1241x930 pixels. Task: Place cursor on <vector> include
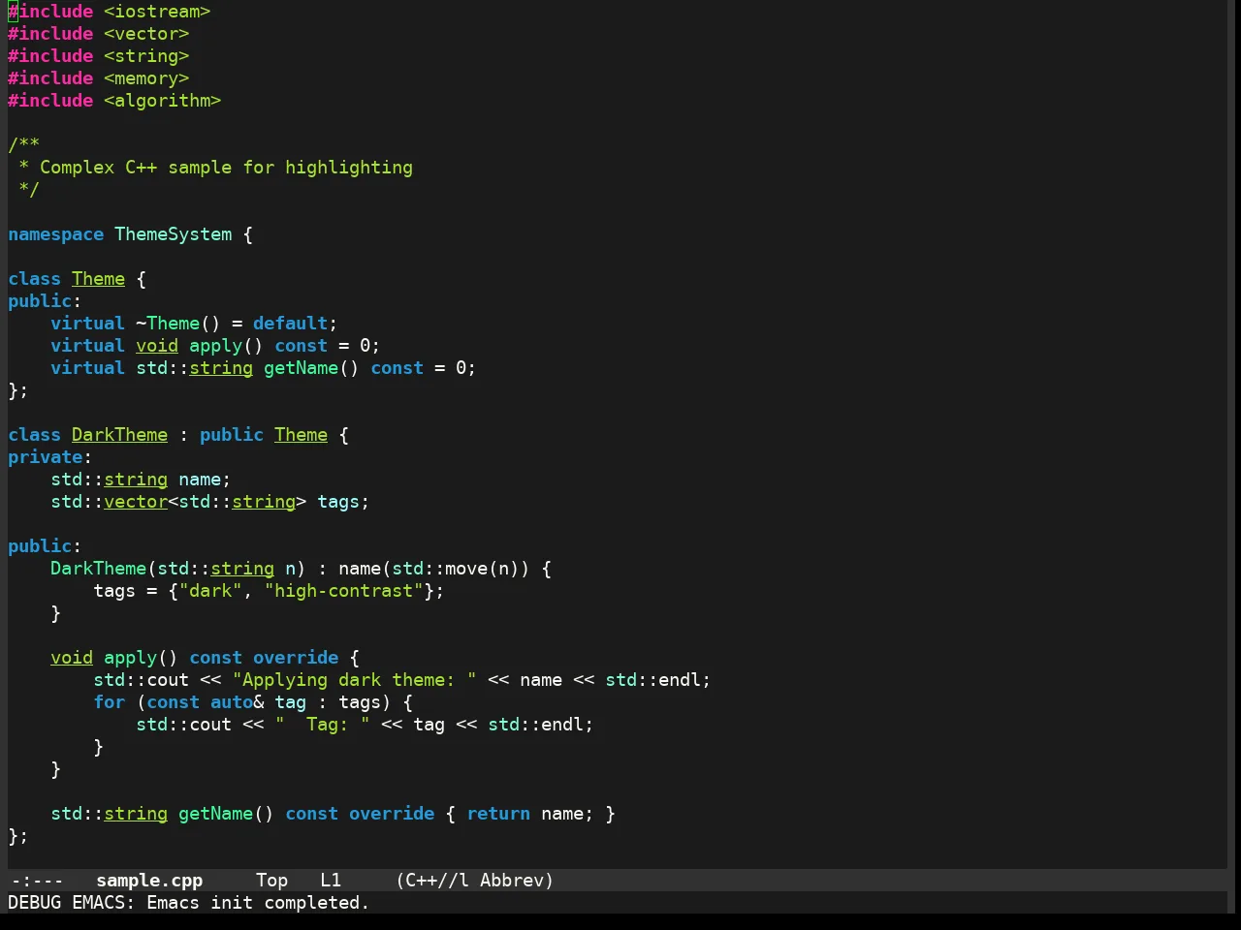point(146,34)
